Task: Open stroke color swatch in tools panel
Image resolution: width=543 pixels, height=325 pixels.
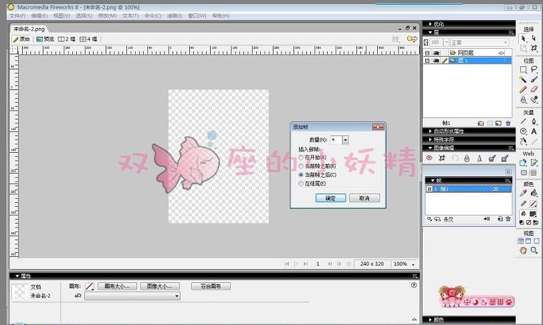Action: click(x=534, y=204)
